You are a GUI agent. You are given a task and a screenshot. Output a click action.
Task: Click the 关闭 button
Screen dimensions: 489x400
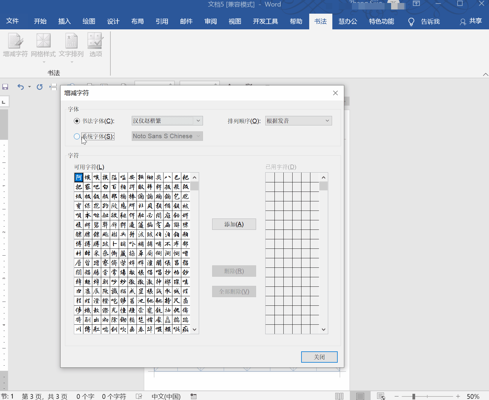point(319,357)
